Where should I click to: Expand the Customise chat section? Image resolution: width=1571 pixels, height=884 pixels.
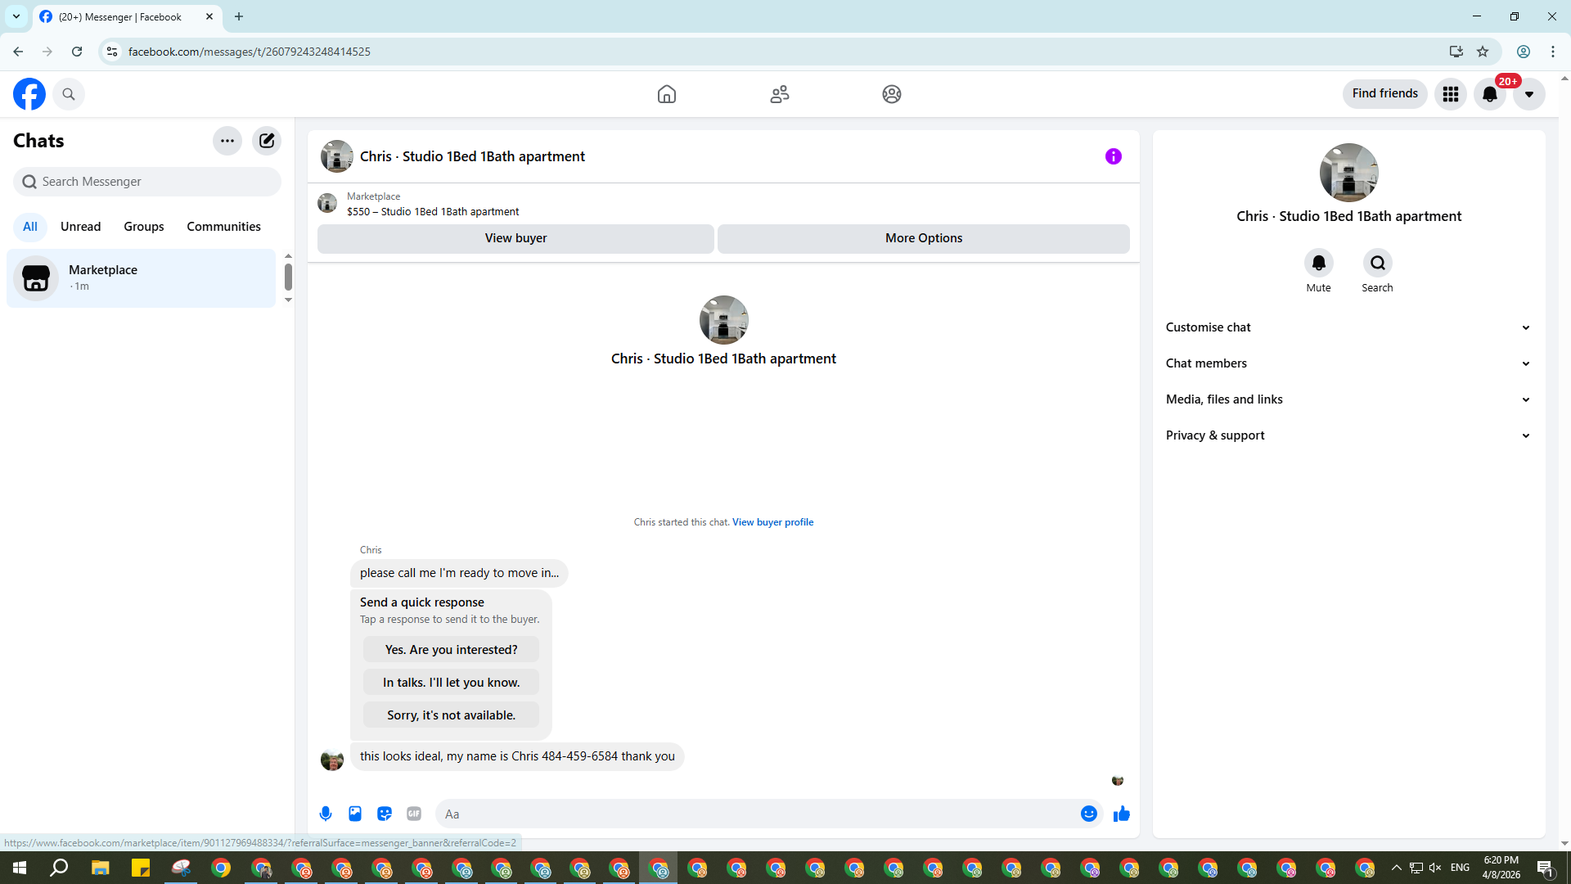[x=1348, y=327]
